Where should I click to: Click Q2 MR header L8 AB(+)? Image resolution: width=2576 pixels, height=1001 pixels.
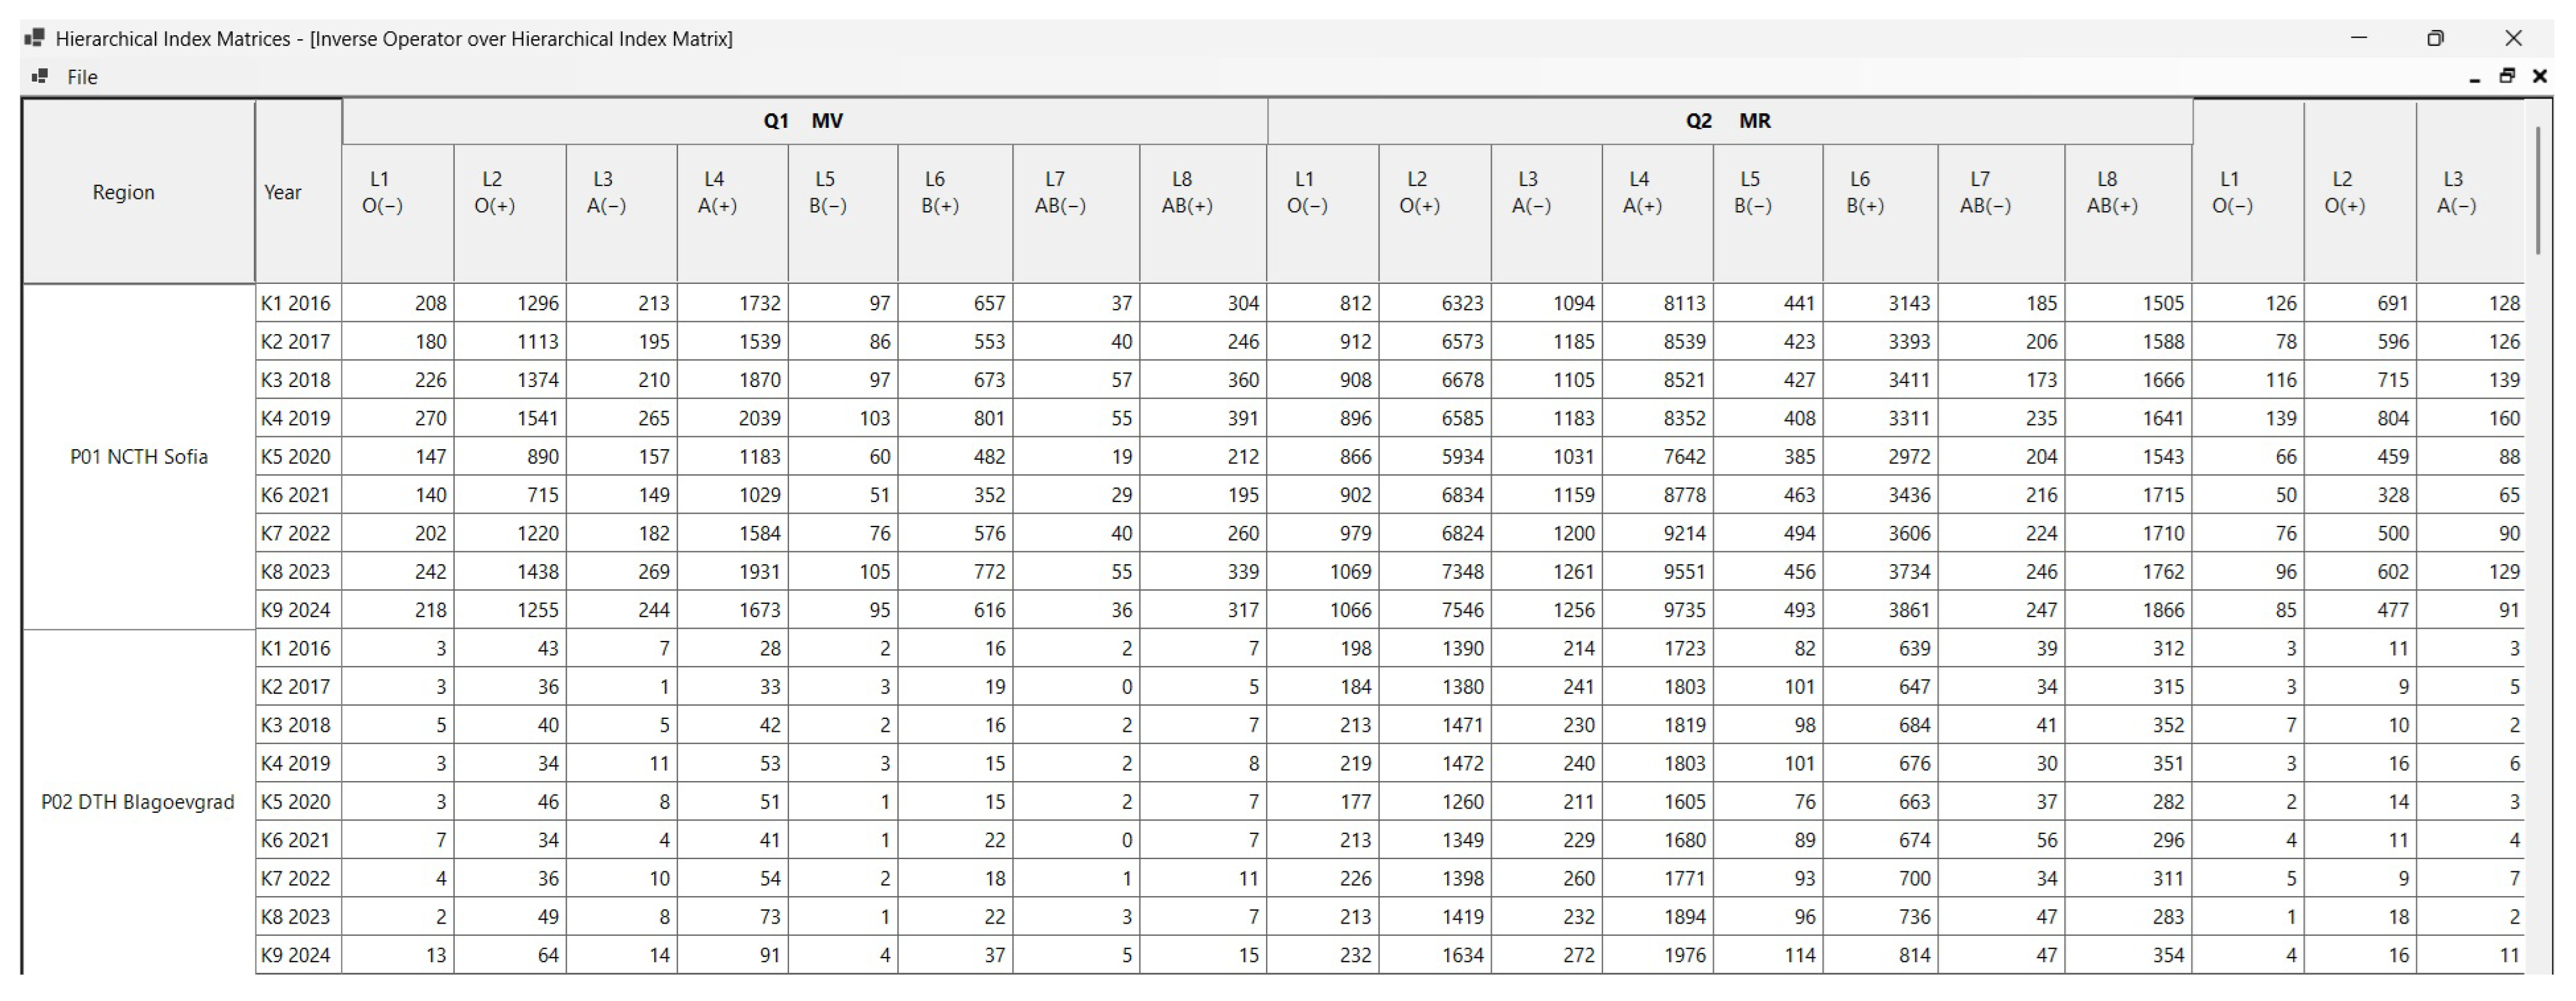tap(2111, 192)
